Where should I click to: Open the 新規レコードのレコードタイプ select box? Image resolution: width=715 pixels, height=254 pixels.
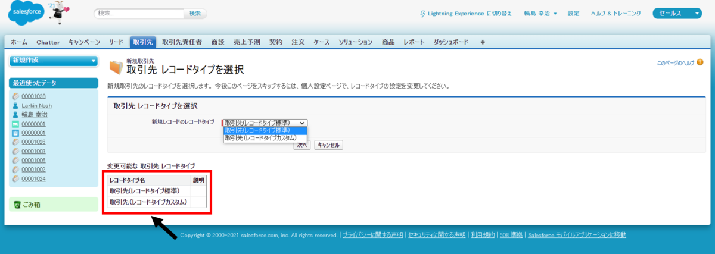click(x=265, y=122)
